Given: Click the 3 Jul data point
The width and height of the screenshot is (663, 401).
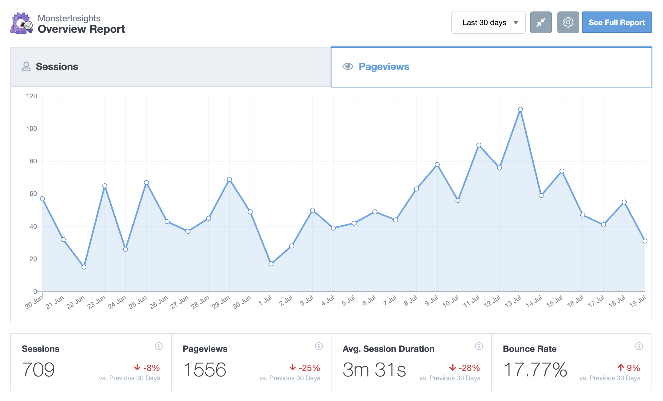Looking at the screenshot, I should pos(313,210).
